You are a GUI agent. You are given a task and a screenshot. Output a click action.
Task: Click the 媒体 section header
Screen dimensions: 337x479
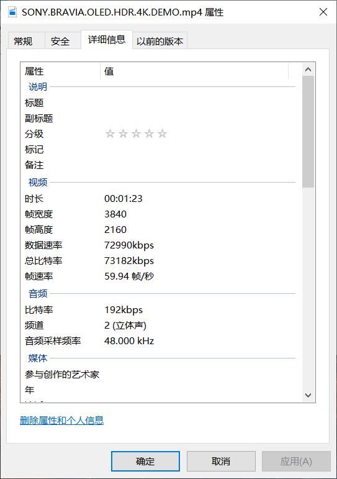tap(38, 358)
